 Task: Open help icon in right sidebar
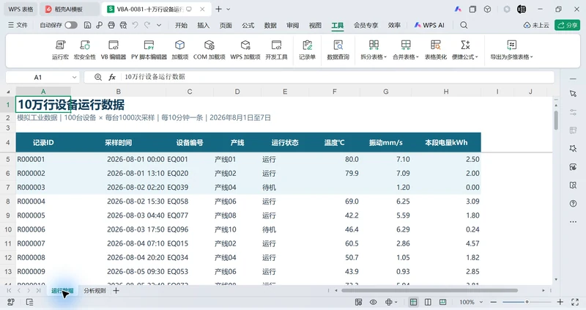pyautogui.click(x=573, y=204)
